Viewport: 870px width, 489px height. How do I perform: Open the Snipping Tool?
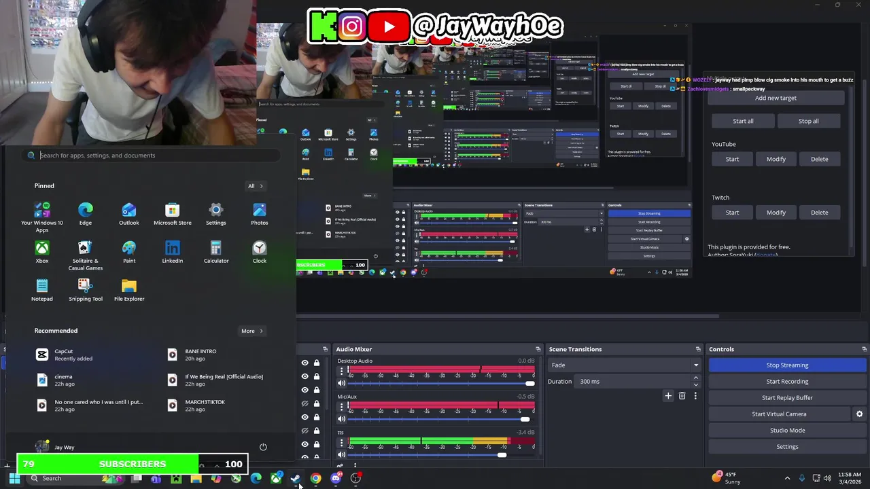tap(86, 290)
